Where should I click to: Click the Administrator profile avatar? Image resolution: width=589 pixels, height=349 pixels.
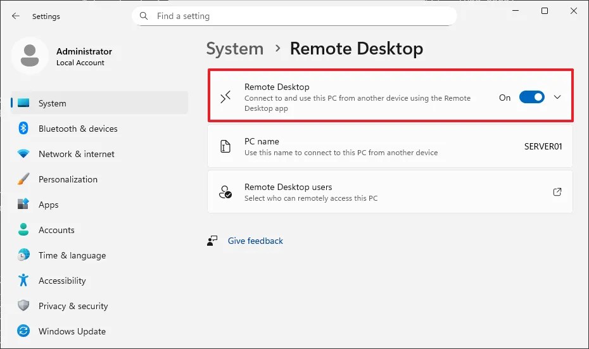30,56
